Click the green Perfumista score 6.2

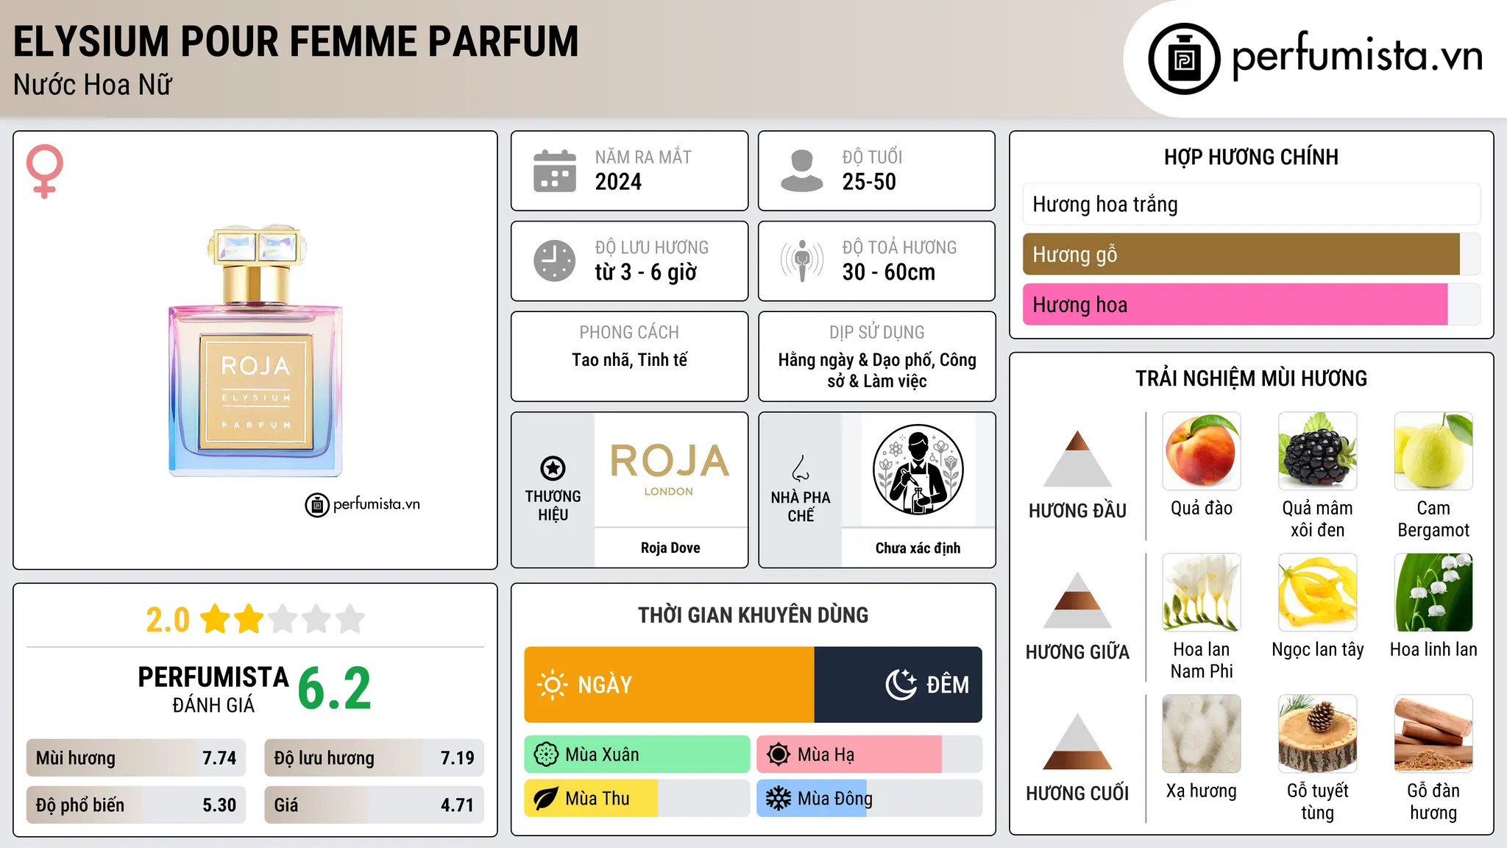(x=335, y=689)
